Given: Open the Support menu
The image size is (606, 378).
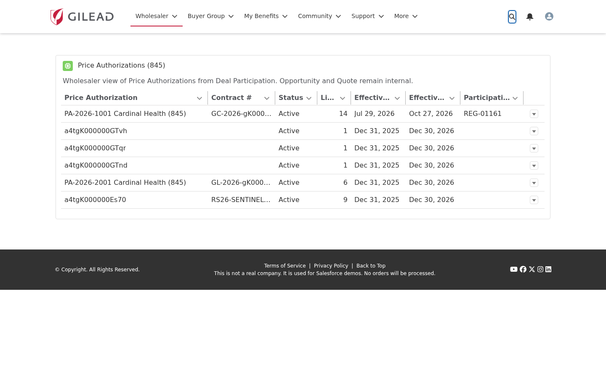Looking at the screenshot, I should pos(368,16).
